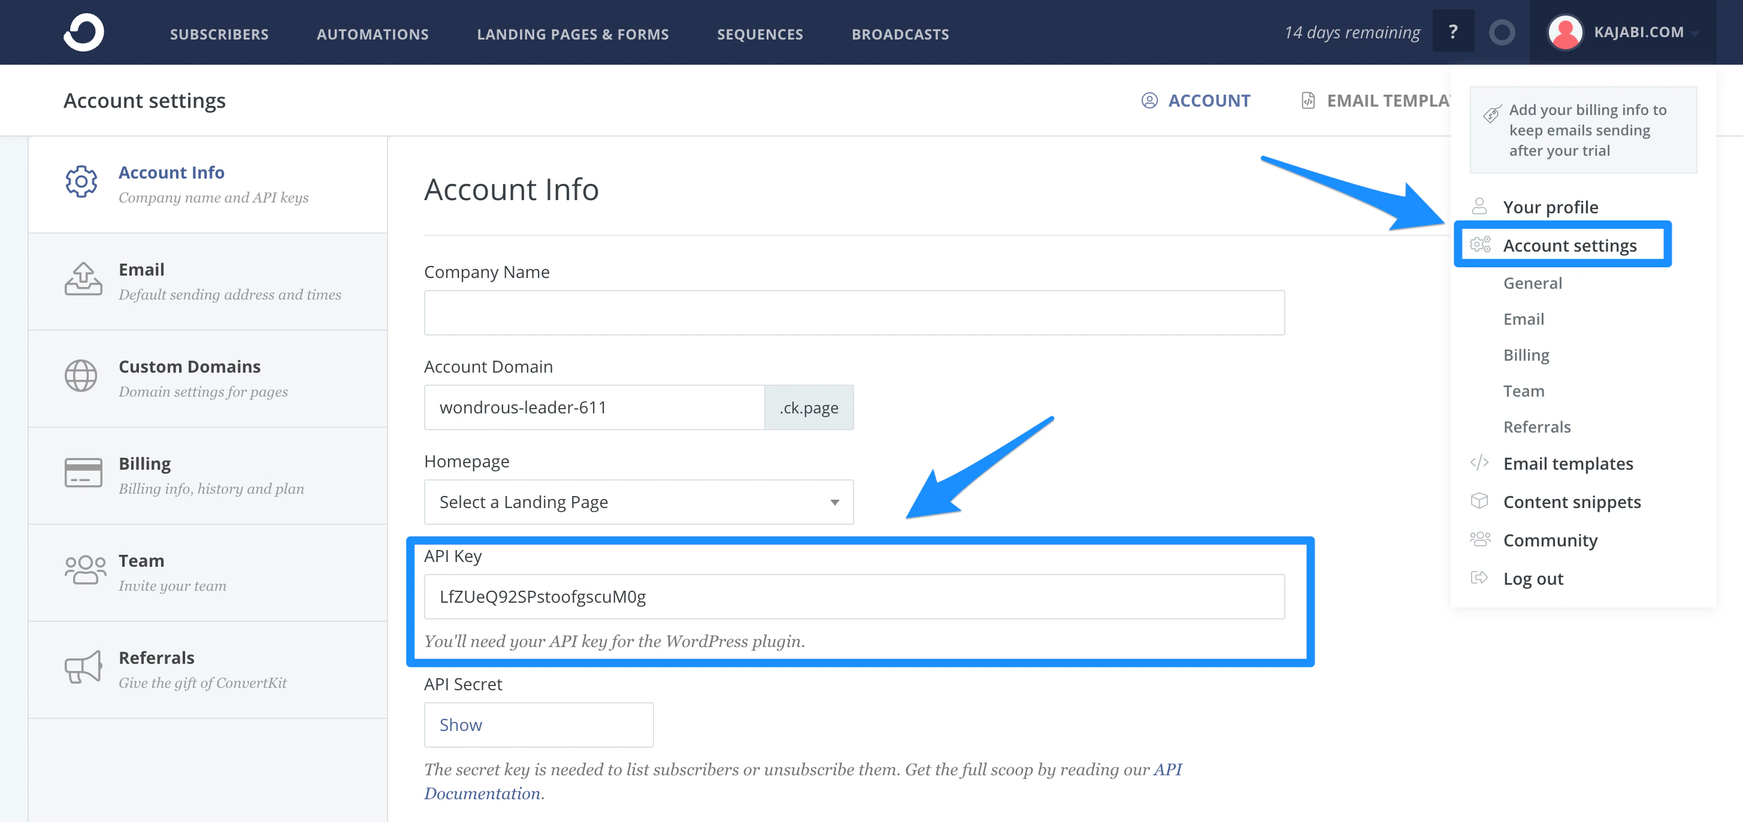The width and height of the screenshot is (1743, 822).
Task: Open the help question mark icon
Action: click(1452, 32)
